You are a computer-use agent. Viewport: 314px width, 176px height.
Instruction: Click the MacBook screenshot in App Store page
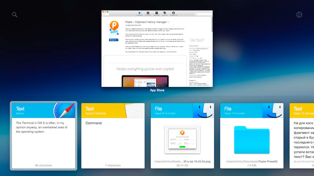145,81
